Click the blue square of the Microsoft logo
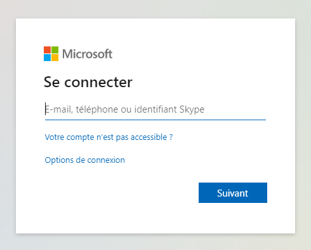 point(47,57)
